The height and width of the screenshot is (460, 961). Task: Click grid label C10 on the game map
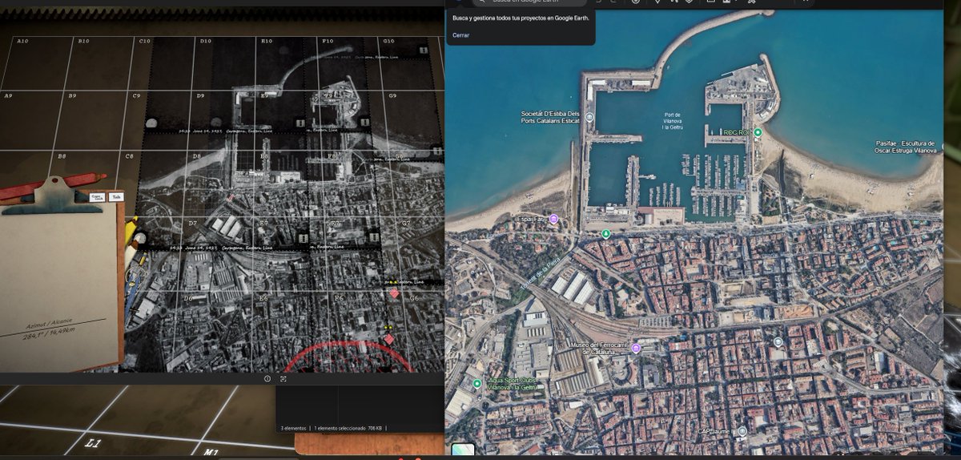(x=145, y=41)
